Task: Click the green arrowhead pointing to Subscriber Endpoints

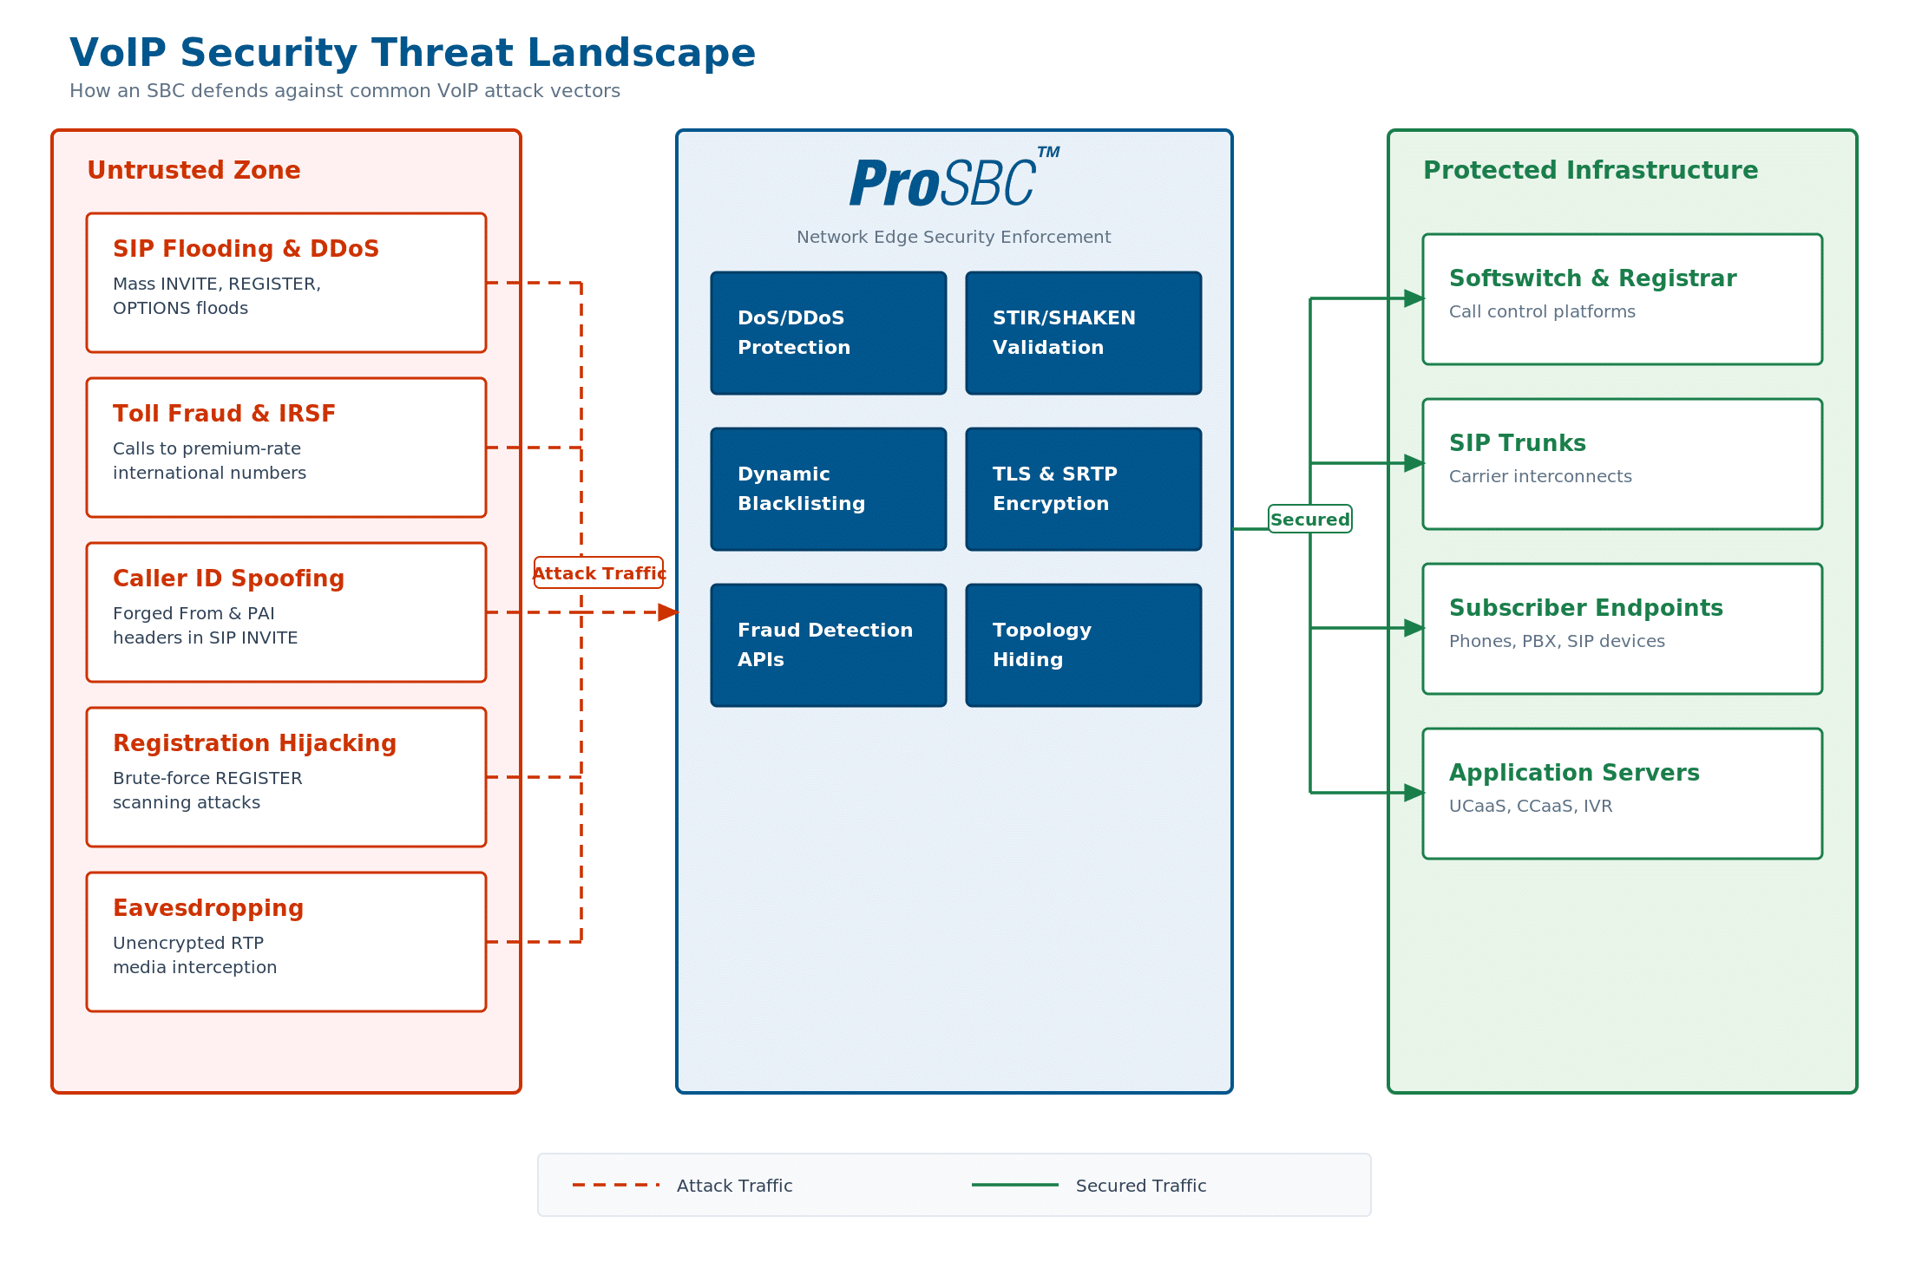Action: pos(1414,628)
